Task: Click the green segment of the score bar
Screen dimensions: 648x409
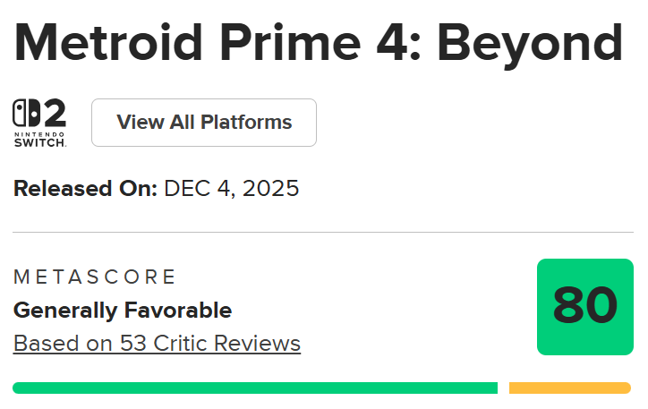Action: pyautogui.click(x=255, y=388)
